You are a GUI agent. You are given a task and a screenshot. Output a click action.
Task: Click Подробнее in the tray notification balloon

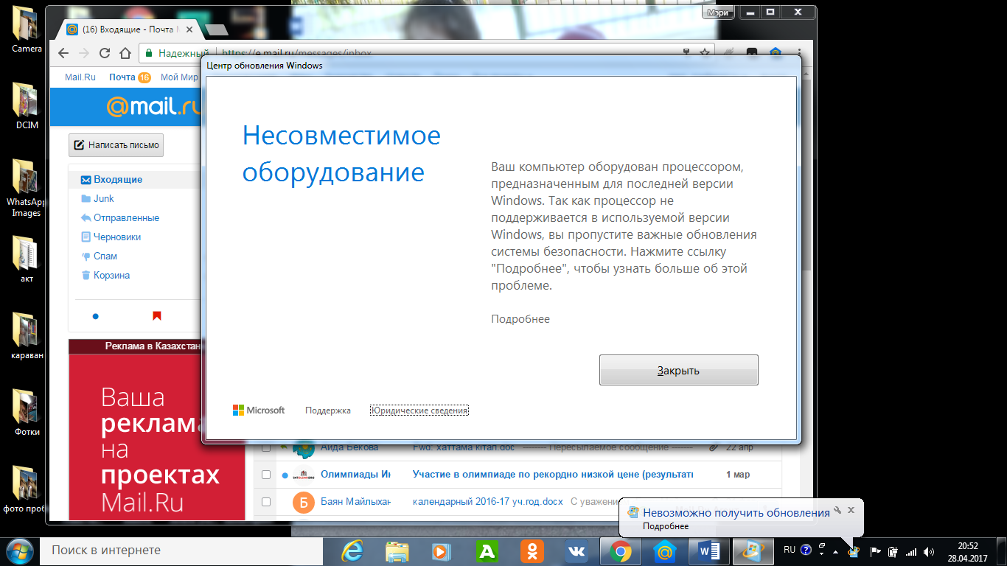coord(666,526)
